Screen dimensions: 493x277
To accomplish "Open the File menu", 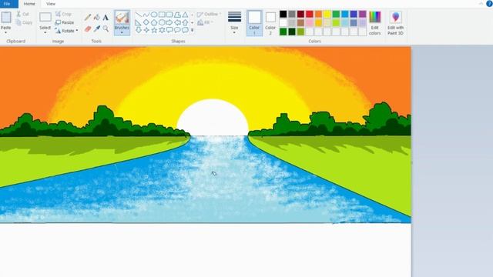I will (8, 4).
